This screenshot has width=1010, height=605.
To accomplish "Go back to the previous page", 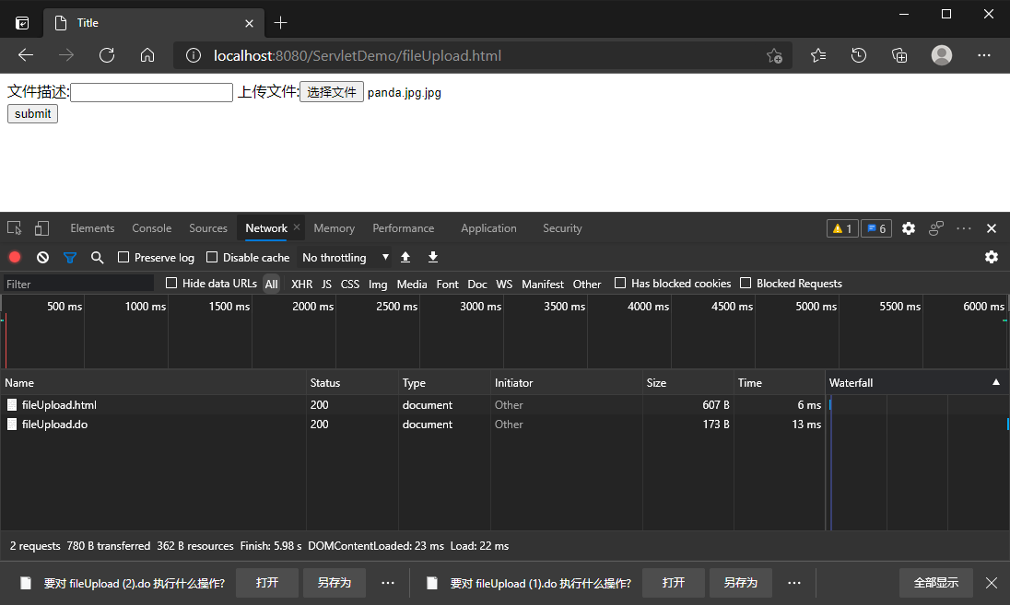I will tap(26, 55).
